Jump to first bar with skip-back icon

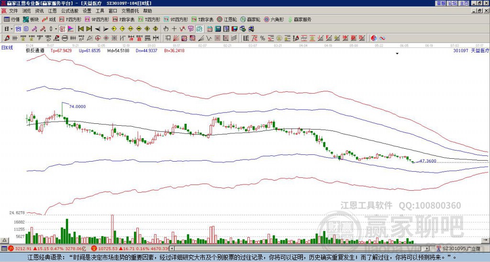(x=81, y=29)
